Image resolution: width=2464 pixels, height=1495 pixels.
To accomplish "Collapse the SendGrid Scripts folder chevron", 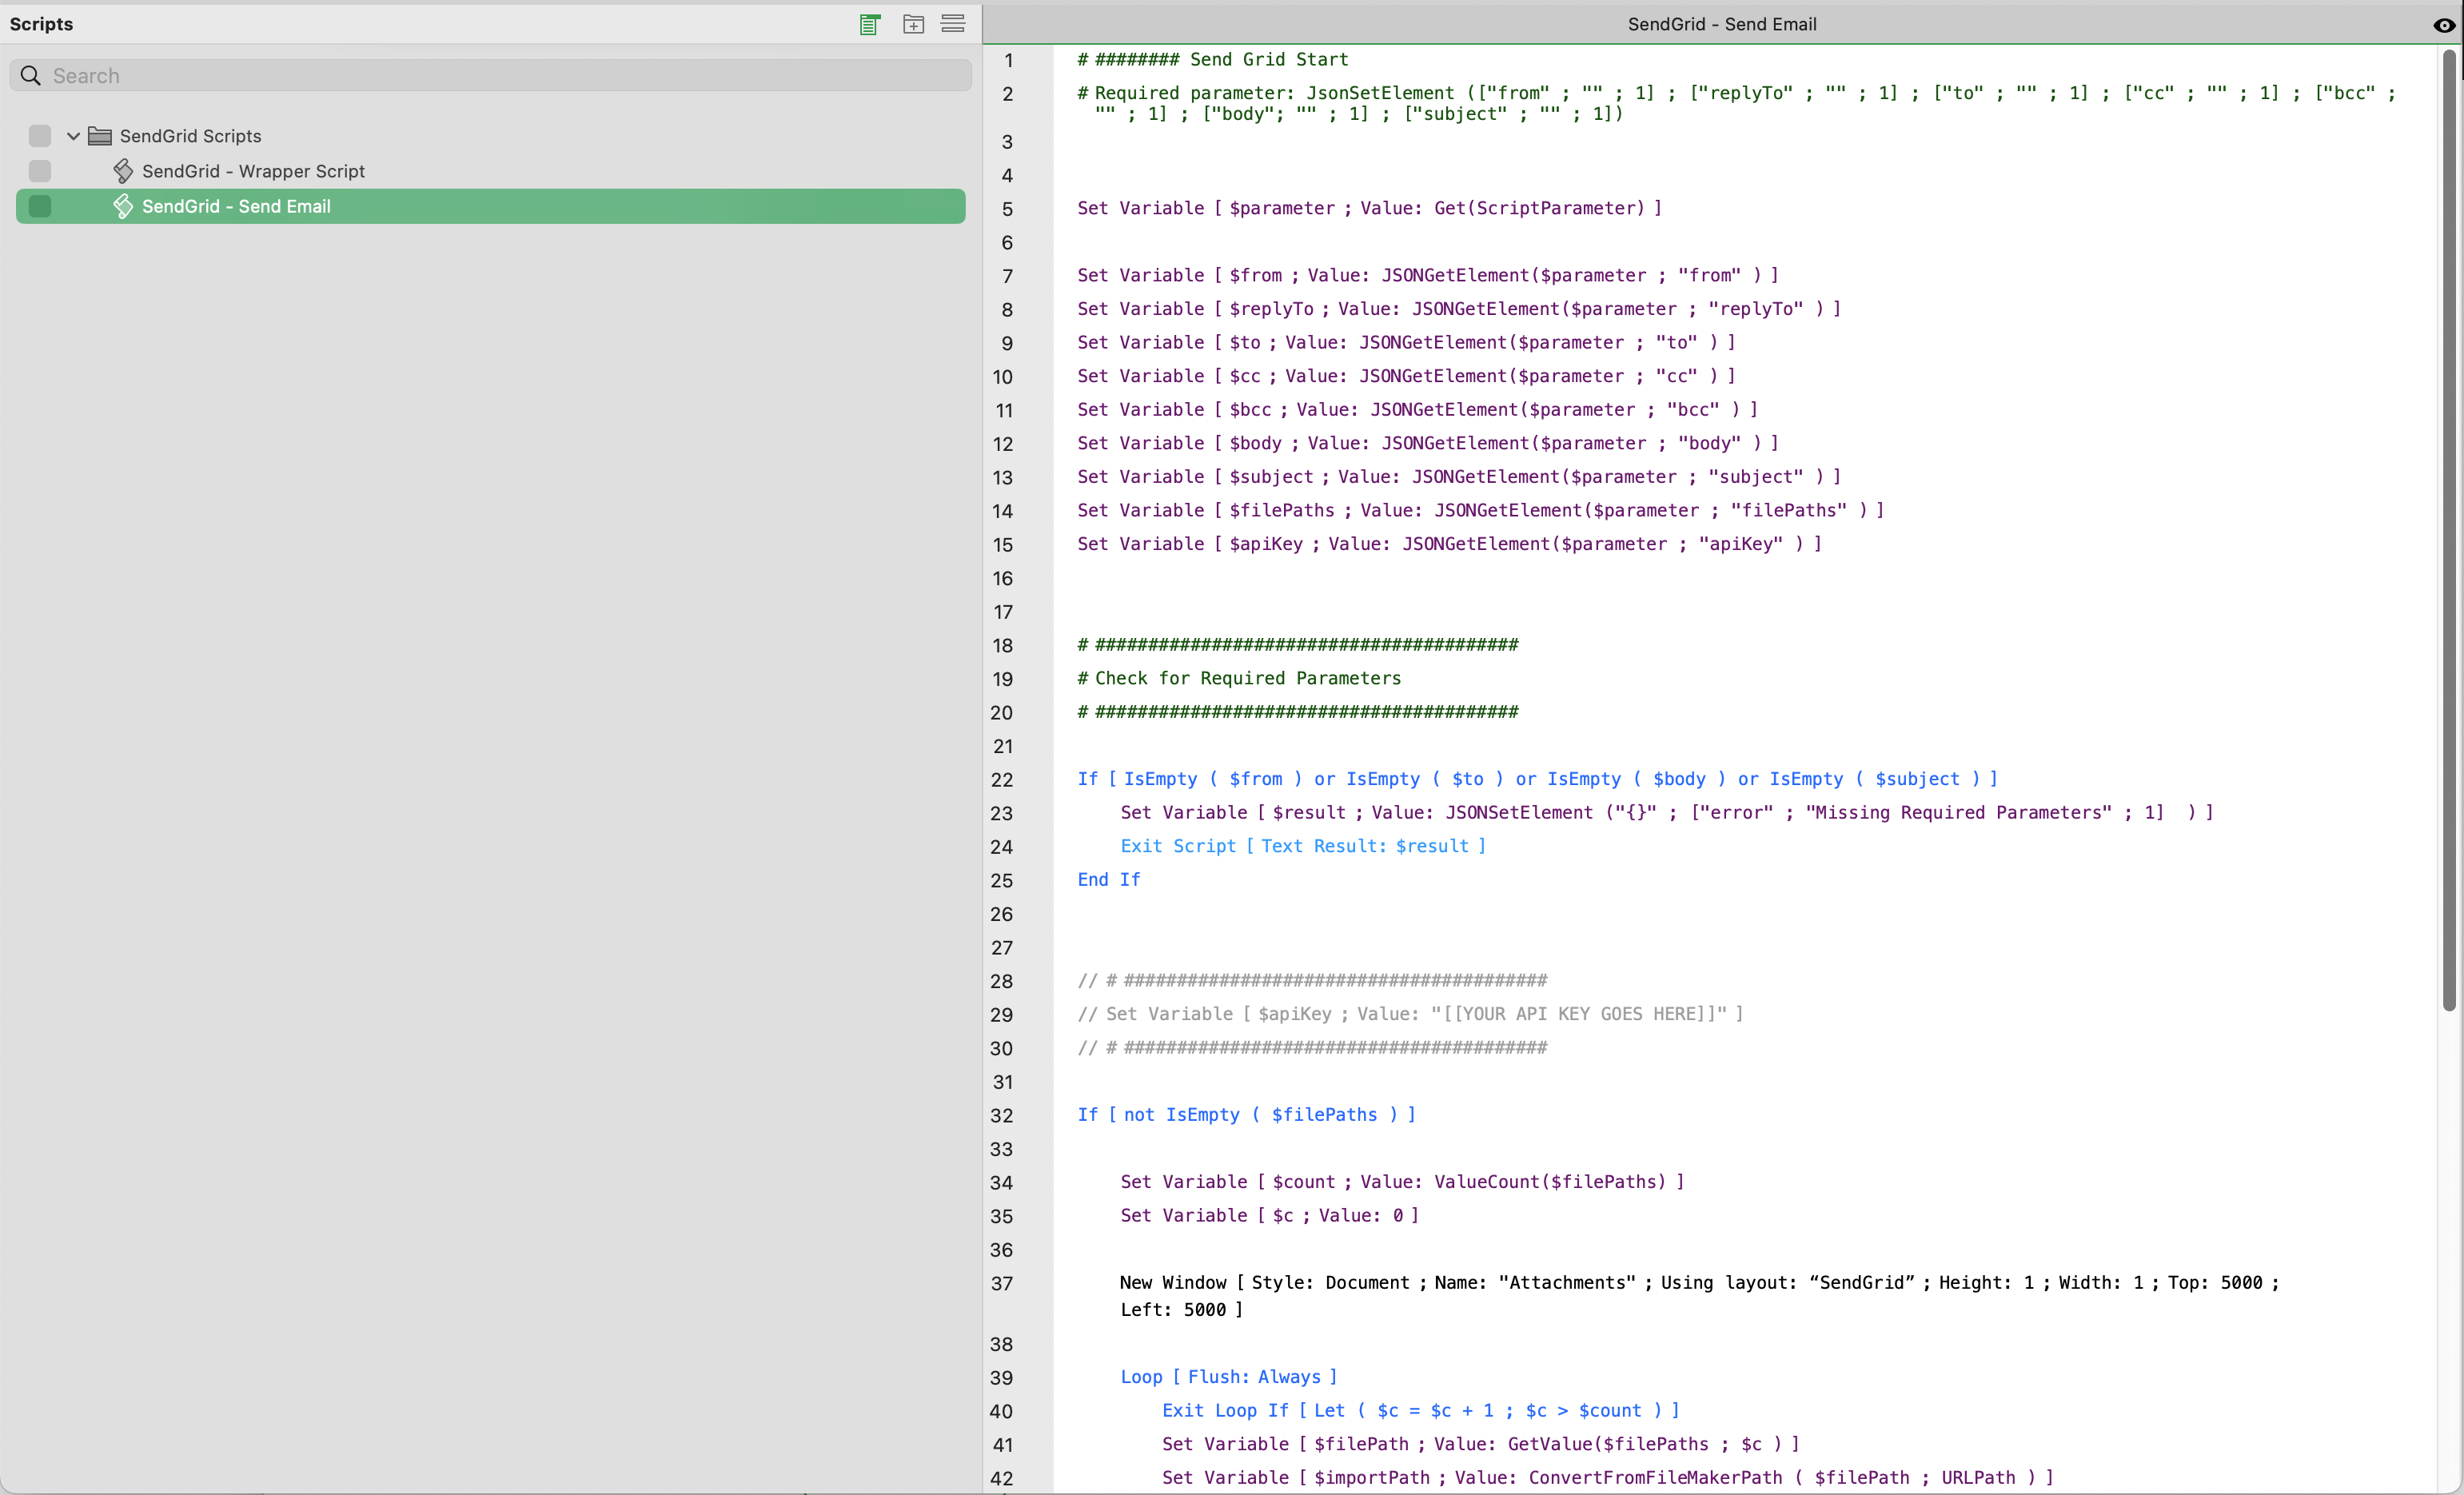I will pyautogui.click(x=73, y=136).
